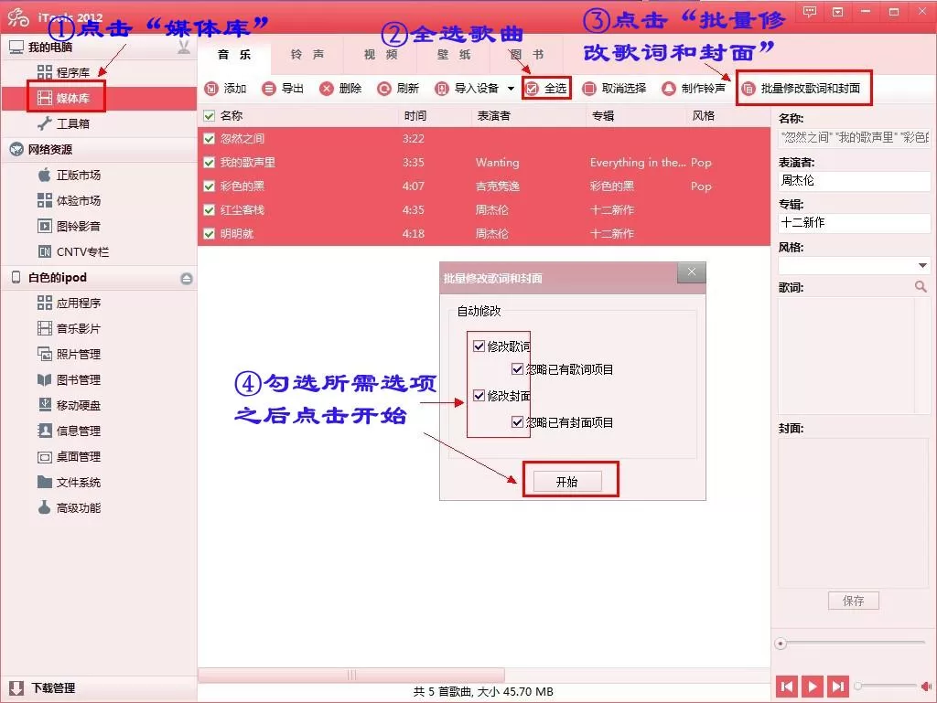
Task: Click 取消选择 in the toolbar
Action: pos(614,89)
